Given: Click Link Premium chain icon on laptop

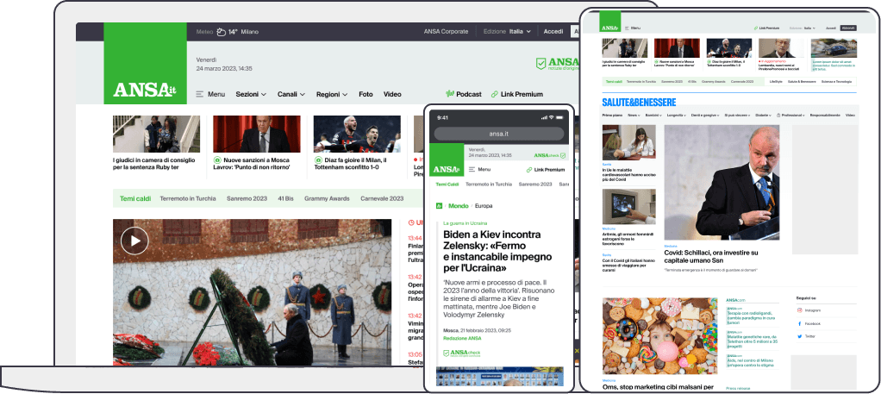Looking at the screenshot, I should [x=495, y=95].
